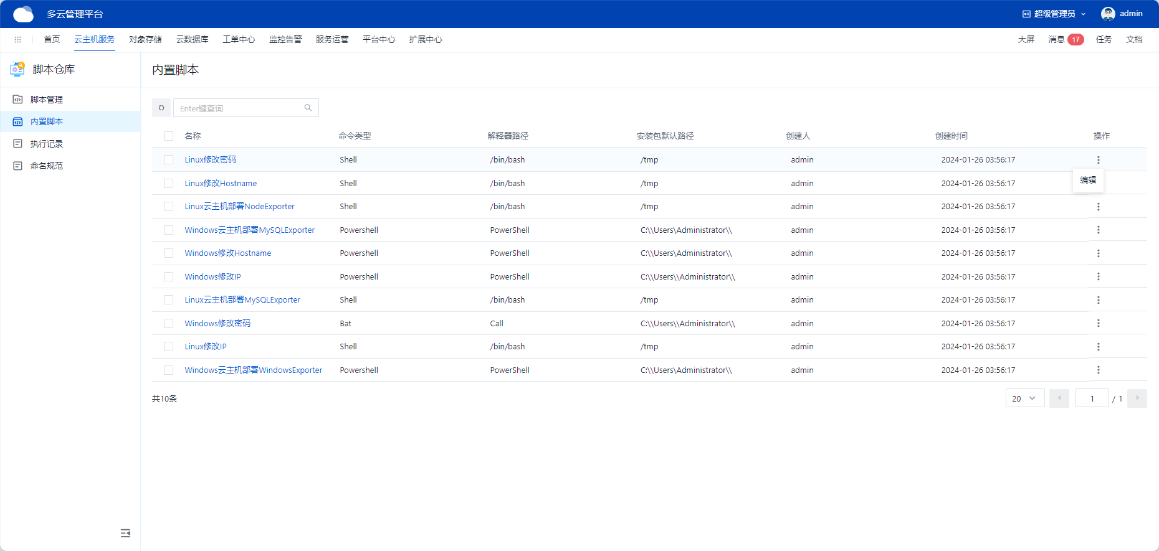Open the Linux云主机部署NodeExporter script link

pyautogui.click(x=239, y=207)
